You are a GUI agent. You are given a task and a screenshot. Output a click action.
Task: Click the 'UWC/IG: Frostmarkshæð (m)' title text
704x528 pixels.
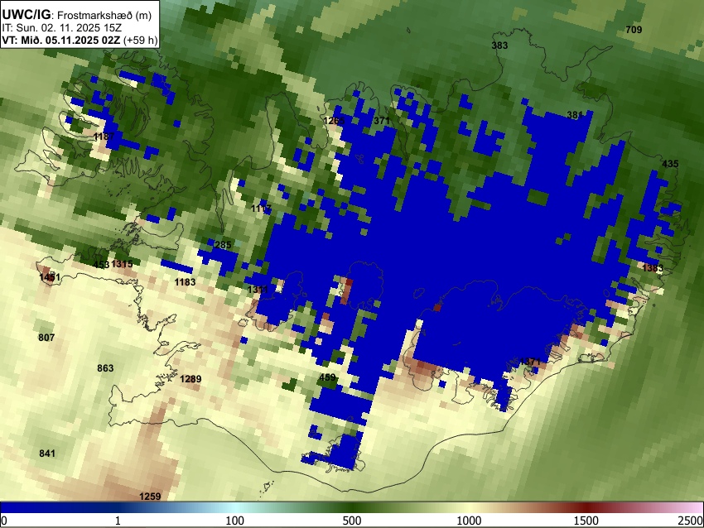pyautogui.click(x=77, y=15)
